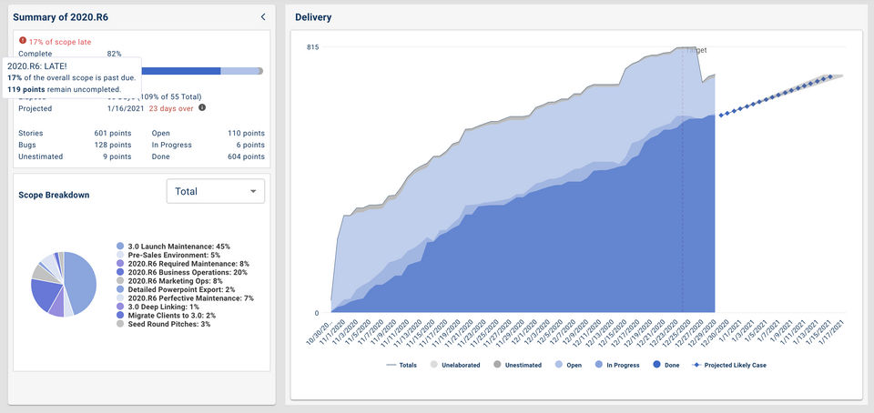Screen dimensions: 874x413
Task: Click the 3.0 Launch Maintenance color swatch
Action: (x=120, y=247)
